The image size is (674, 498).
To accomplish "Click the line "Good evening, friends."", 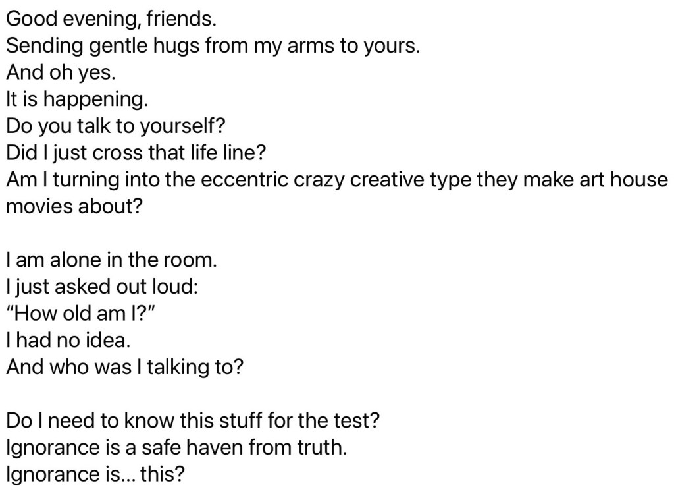I will click(111, 18).
